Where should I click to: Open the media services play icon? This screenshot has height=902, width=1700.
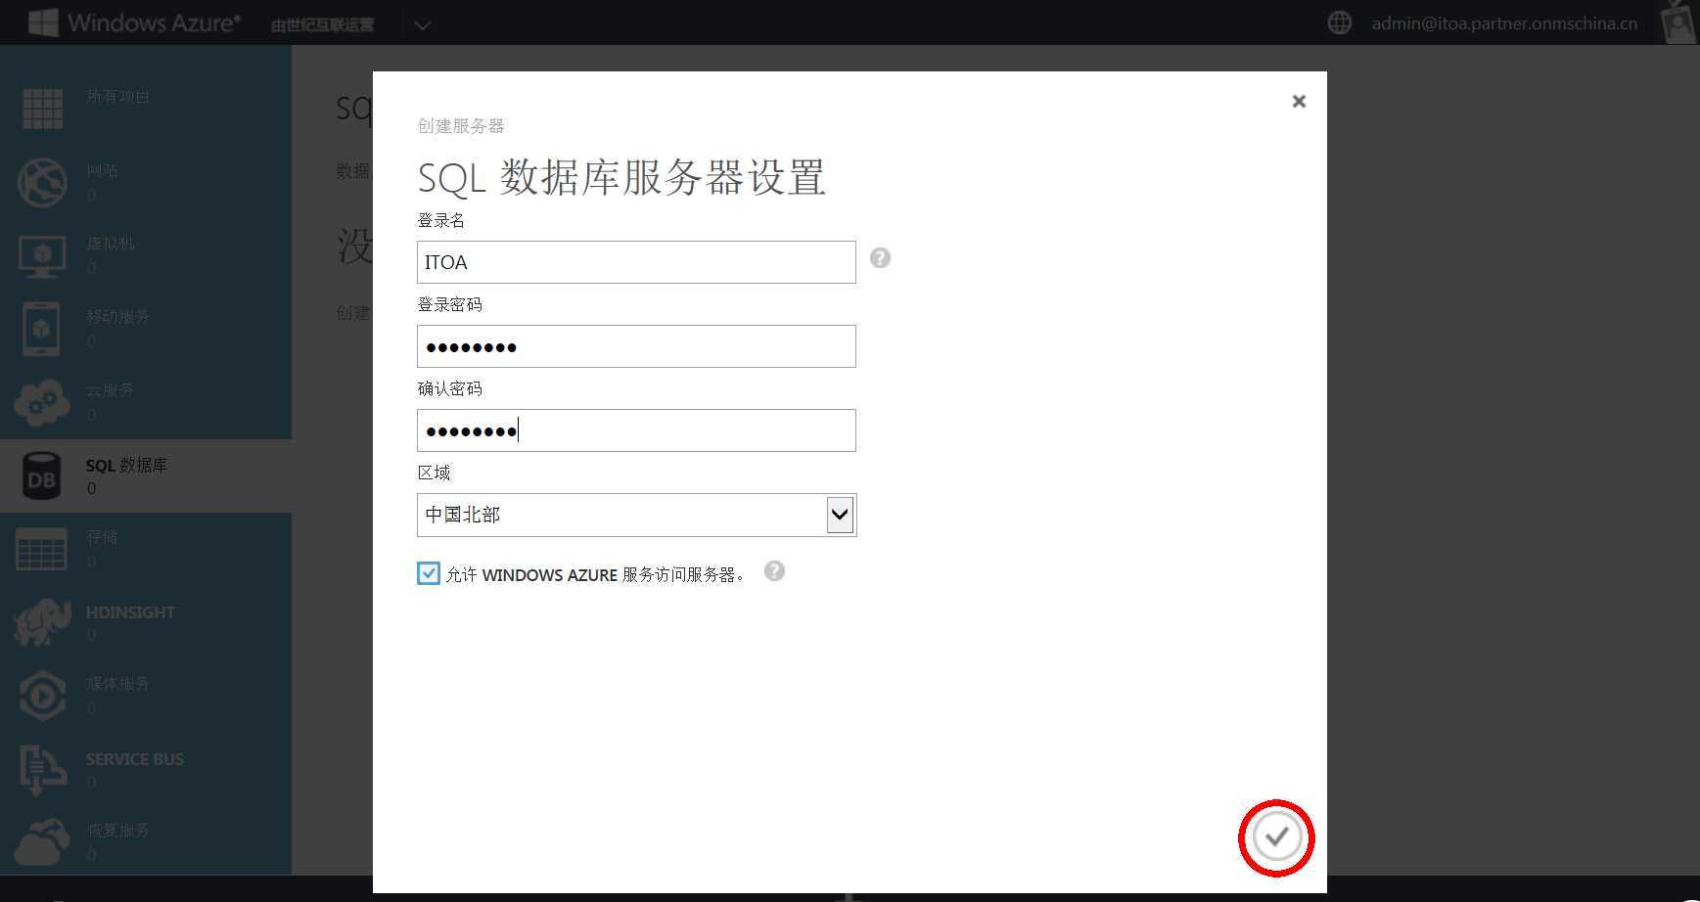[42, 696]
